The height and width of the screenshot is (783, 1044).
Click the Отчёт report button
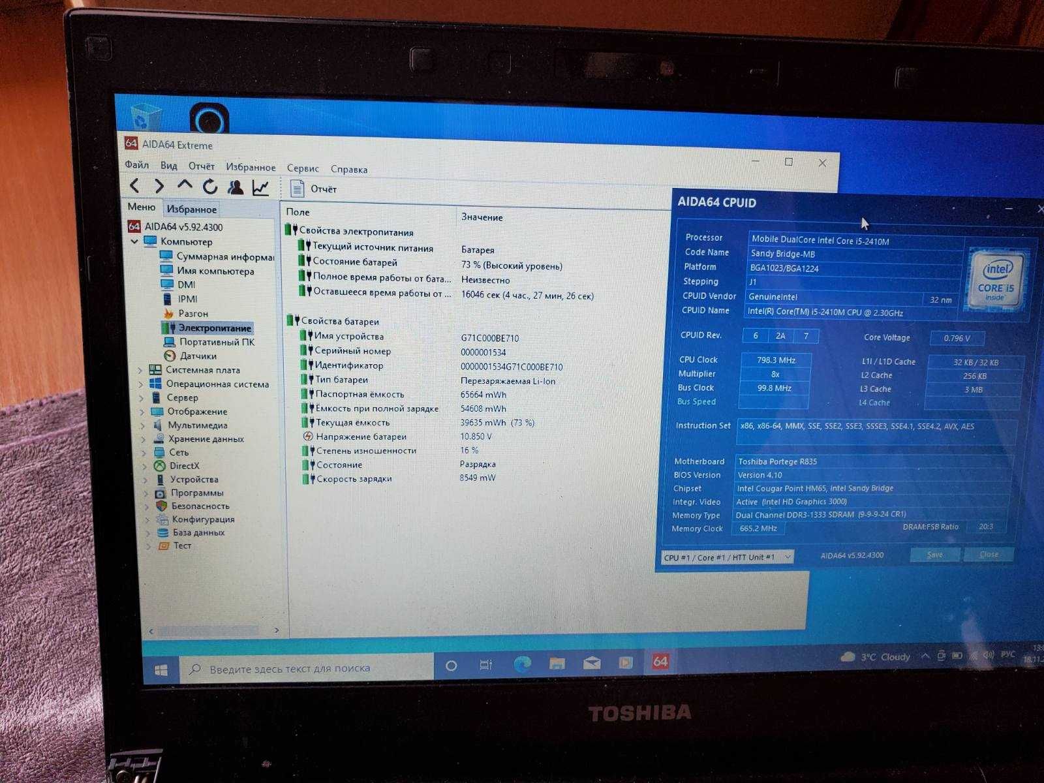tap(313, 189)
